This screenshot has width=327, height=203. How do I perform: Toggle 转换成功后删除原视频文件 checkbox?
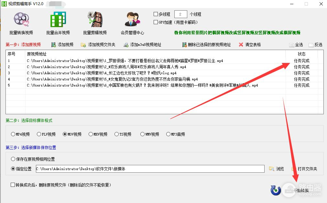click(x=13, y=185)
